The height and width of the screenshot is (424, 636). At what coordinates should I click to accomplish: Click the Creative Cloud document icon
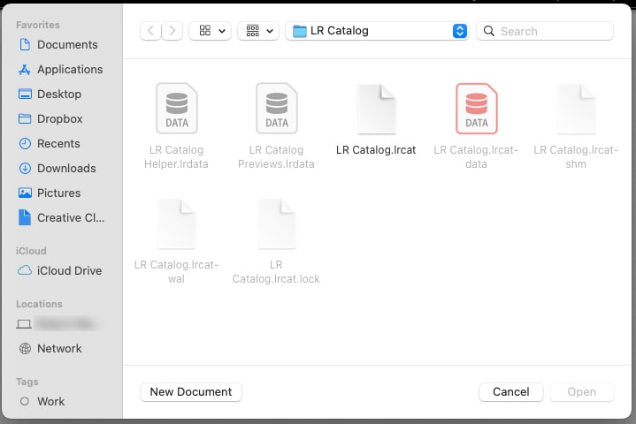tap(25, 217)
